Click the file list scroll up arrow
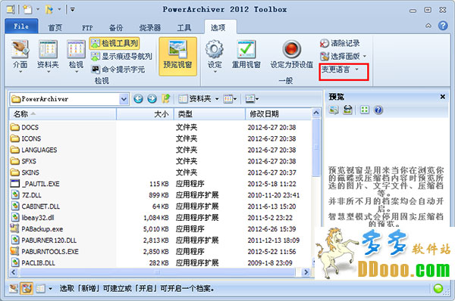This screenshot has height=301, width=455. [316, 113]
